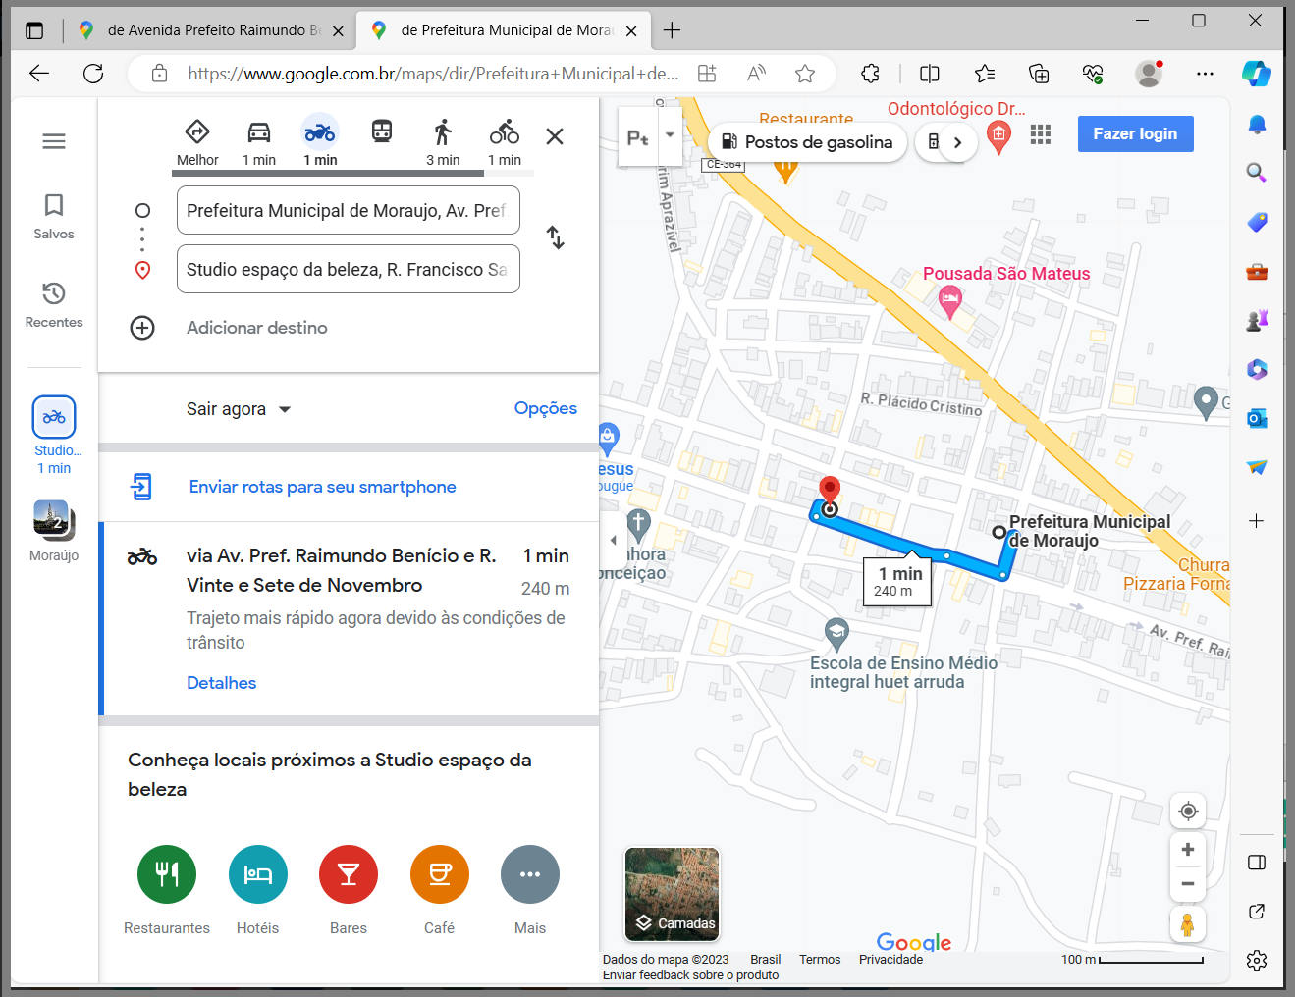Screen dimensions: 1295x997
Task: Click the browser address bar URL
Action: point(433,74)
